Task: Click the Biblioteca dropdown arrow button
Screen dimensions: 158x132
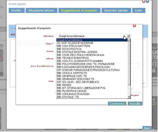Action: (128, 36)
